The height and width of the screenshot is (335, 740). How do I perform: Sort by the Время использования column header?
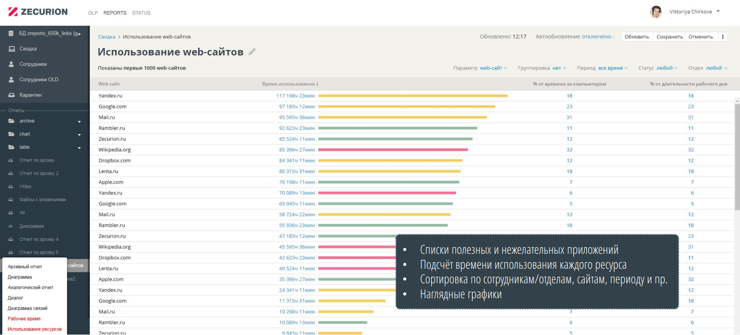[x=288, y=84]
